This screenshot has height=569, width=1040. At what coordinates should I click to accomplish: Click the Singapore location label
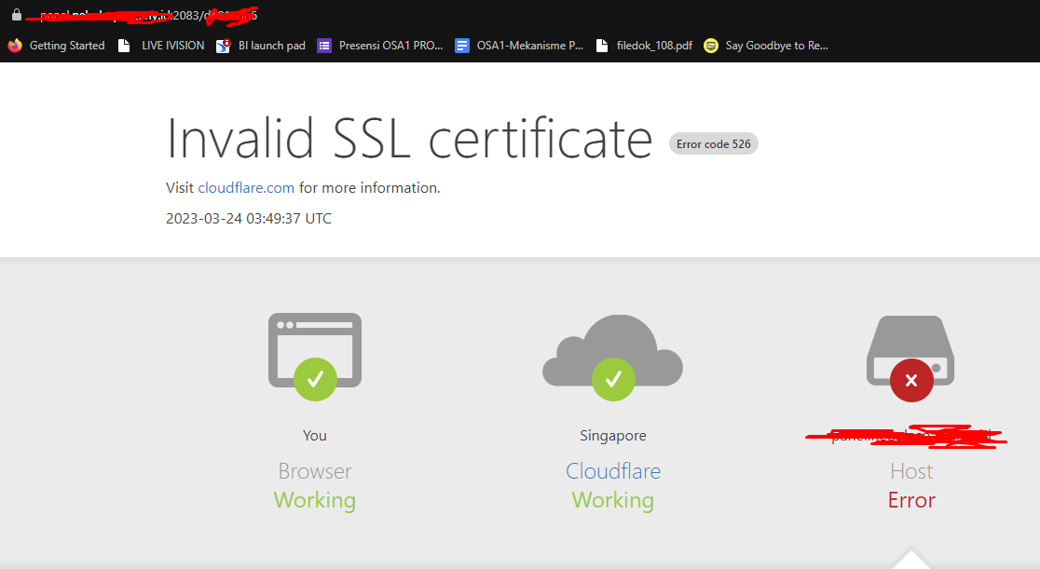(613, 436)
